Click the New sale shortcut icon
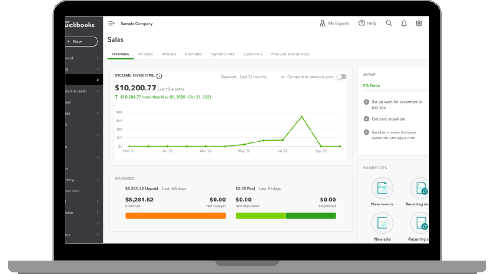The image size is (494, 274). pyautogui.click(x=382, y=223)
